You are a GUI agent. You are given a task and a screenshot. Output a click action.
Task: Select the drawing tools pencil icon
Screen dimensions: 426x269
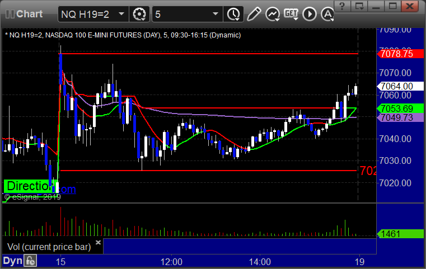click(x=254, y=14)
